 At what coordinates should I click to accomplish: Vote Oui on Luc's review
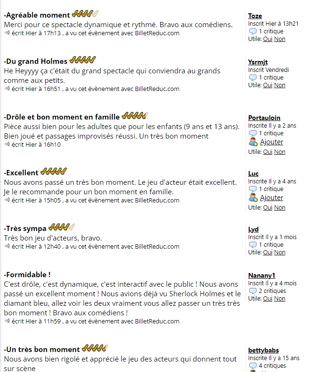(268, 207)
